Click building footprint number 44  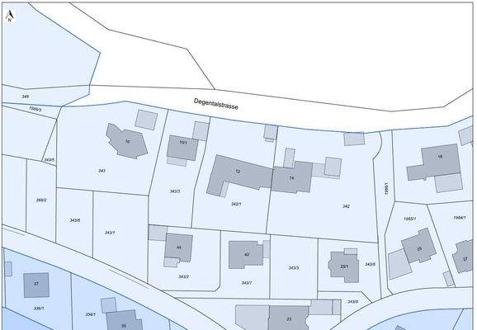coord(179,247)
